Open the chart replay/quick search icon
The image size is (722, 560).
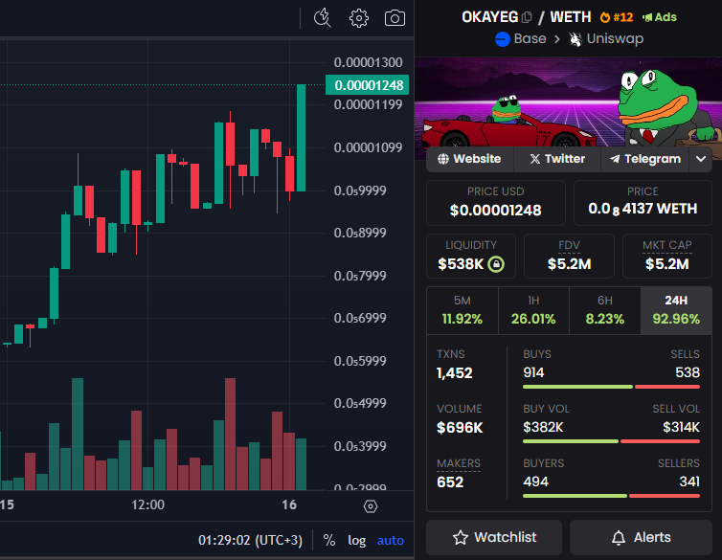click(x=323, y=18)
